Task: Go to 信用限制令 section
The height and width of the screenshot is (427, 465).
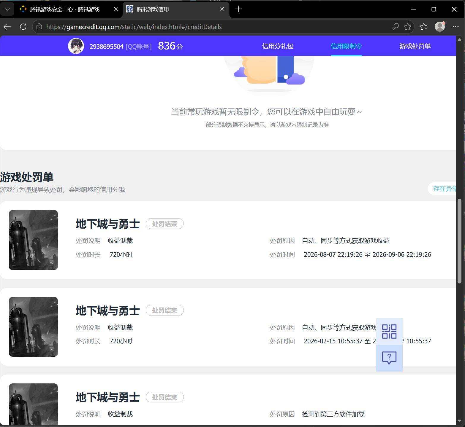Action: click(x=346, y=46)
